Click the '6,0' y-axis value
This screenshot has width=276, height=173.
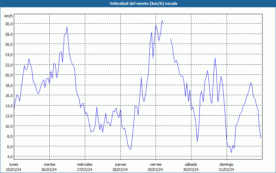pos(10,146)
